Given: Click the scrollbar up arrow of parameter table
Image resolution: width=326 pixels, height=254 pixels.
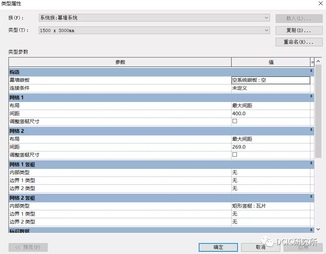Looking at the screenshot, I should coord(318,61).
